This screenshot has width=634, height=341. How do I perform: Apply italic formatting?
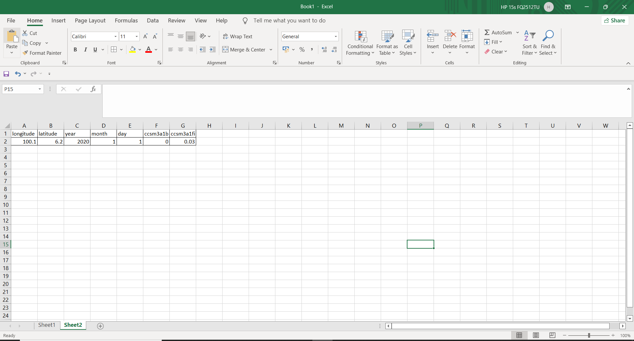click(x=86, y=49)
